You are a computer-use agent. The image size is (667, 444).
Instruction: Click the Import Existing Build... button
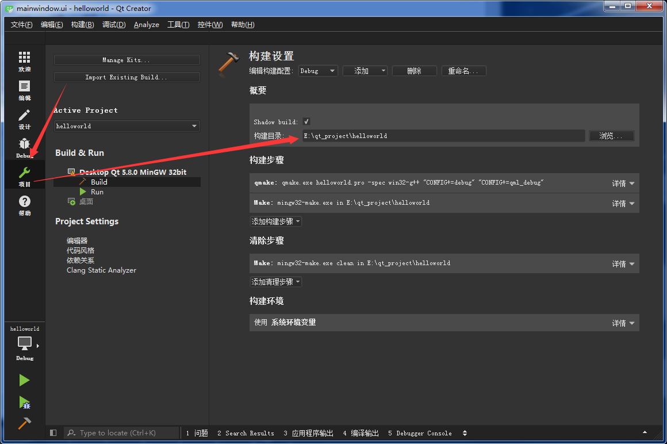pyautogui.click(x=126, y=77)
